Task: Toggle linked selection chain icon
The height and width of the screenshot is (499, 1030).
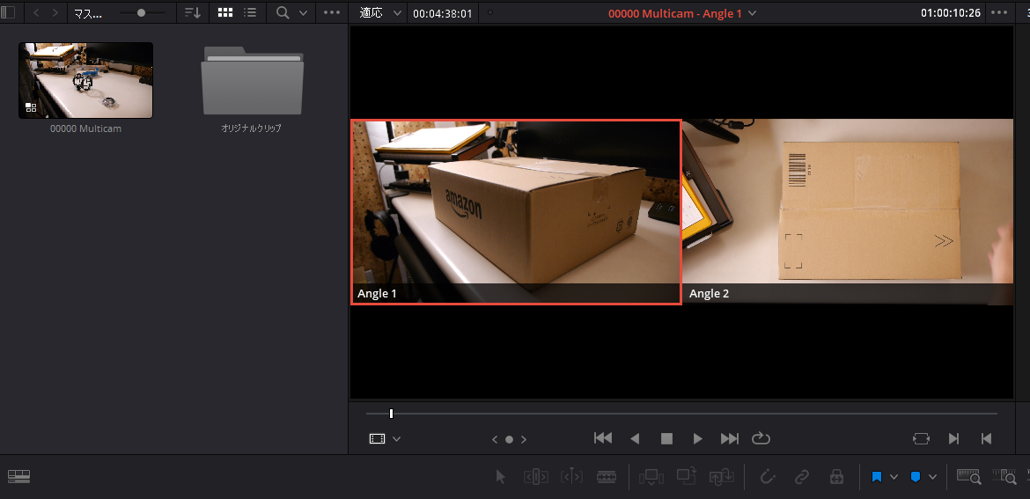Action: coord(801,477)
